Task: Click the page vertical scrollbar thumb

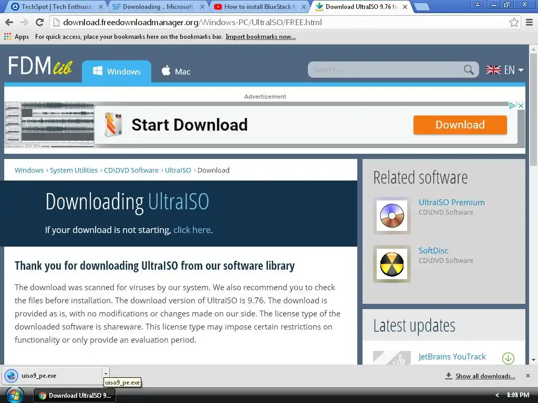Action: pyautogui.click(x=533, y=110)
